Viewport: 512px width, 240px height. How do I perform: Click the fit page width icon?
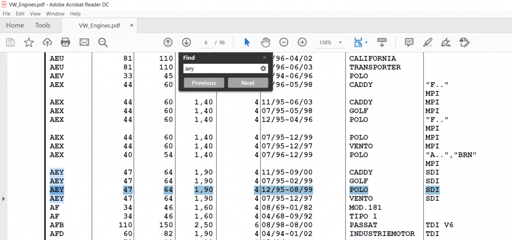click(x=358, y=42)
